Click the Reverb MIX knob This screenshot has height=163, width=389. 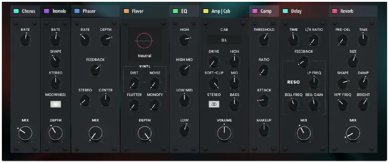353,133
